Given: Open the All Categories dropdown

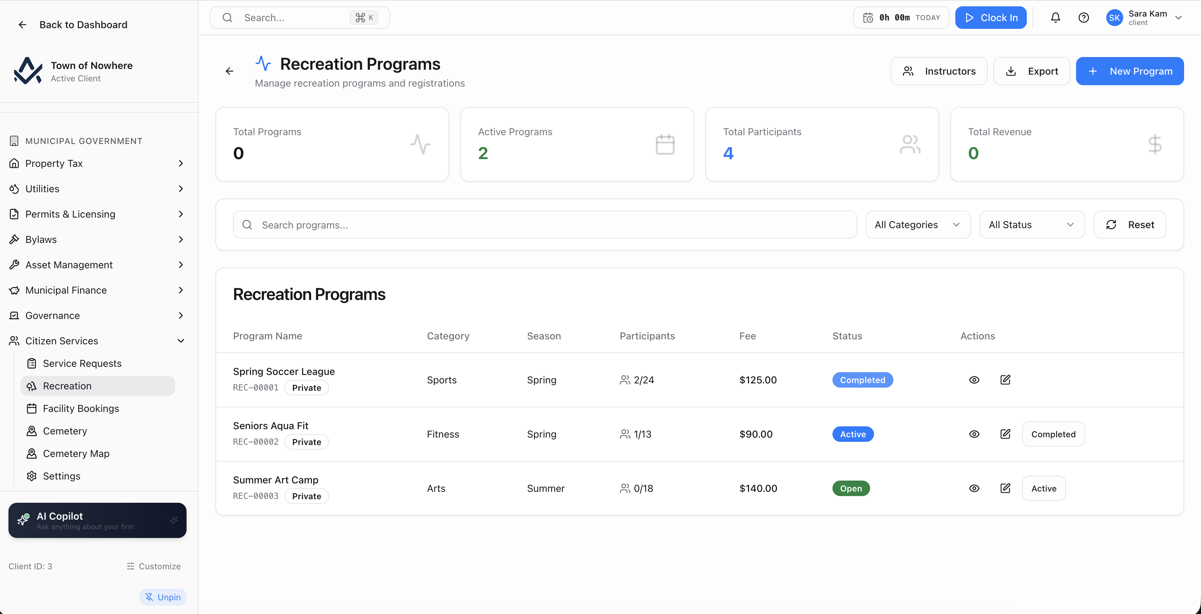Looking at the screenshot, I should [x=918, y=225].
